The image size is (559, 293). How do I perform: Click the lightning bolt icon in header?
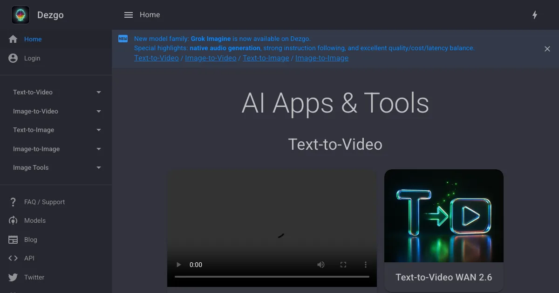tap(535, 15)
